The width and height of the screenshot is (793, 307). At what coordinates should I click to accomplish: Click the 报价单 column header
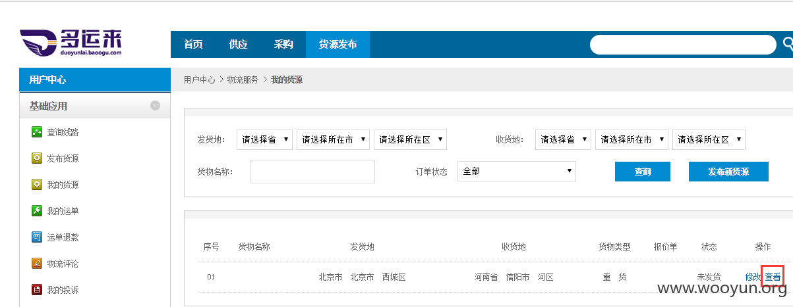pos(665,247)
